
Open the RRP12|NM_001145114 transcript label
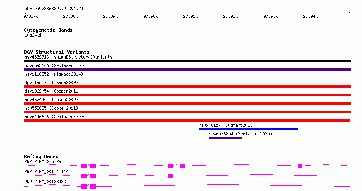(x=46, y=171)
